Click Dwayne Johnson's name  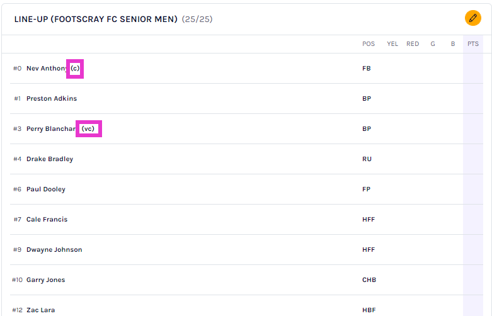tap(54, 250)
